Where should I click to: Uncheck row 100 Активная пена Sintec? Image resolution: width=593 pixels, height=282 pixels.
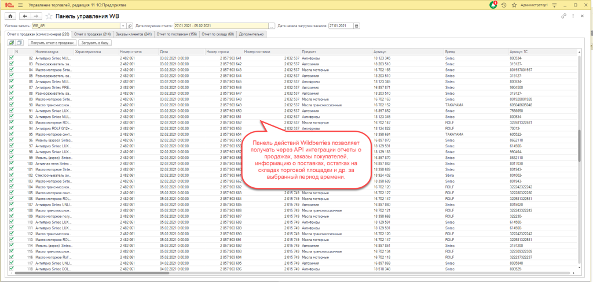pyautogui.click(x=12, y=164)
